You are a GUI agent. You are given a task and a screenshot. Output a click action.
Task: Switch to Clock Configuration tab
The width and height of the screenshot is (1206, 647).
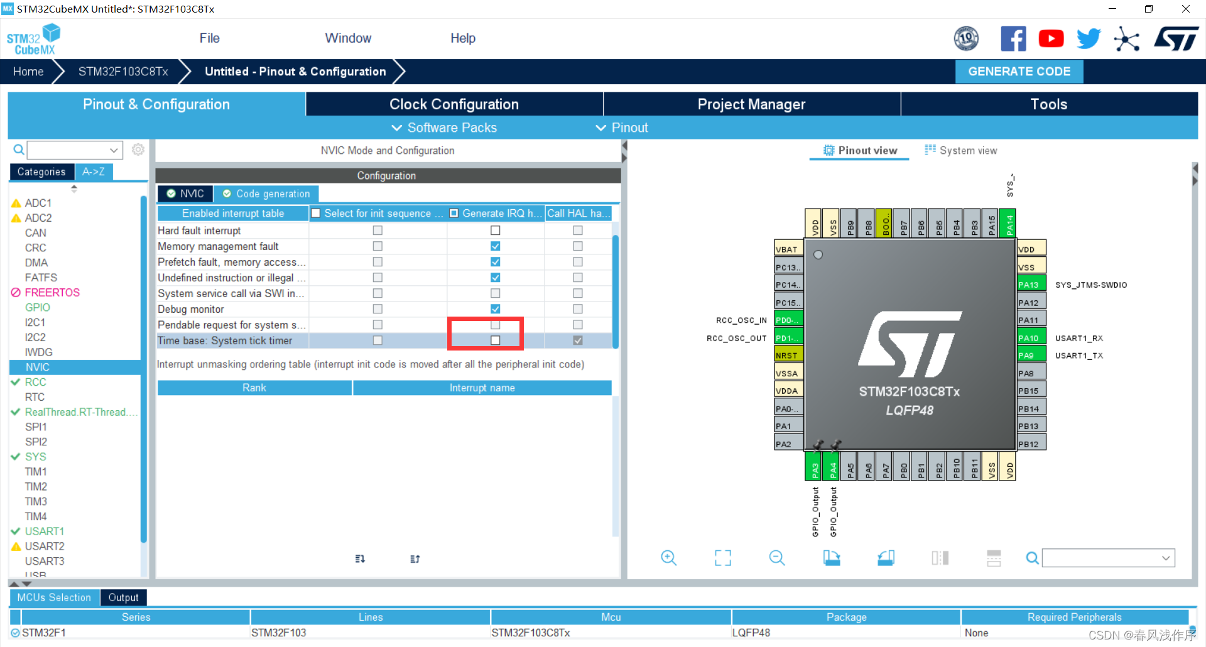coord(454,104)
